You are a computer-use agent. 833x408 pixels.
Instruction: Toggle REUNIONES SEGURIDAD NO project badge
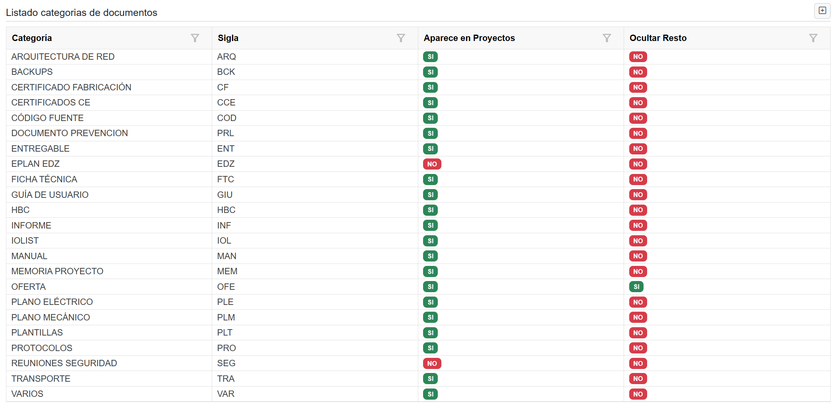coord(432,363)
